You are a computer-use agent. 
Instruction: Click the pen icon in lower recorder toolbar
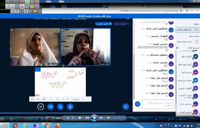[30, 11]
